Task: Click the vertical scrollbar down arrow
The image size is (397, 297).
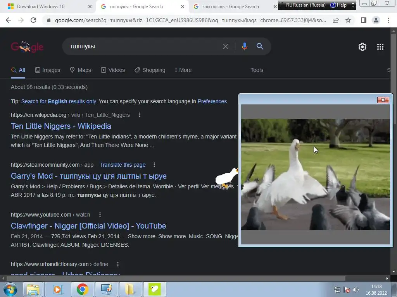Action: 394,271
